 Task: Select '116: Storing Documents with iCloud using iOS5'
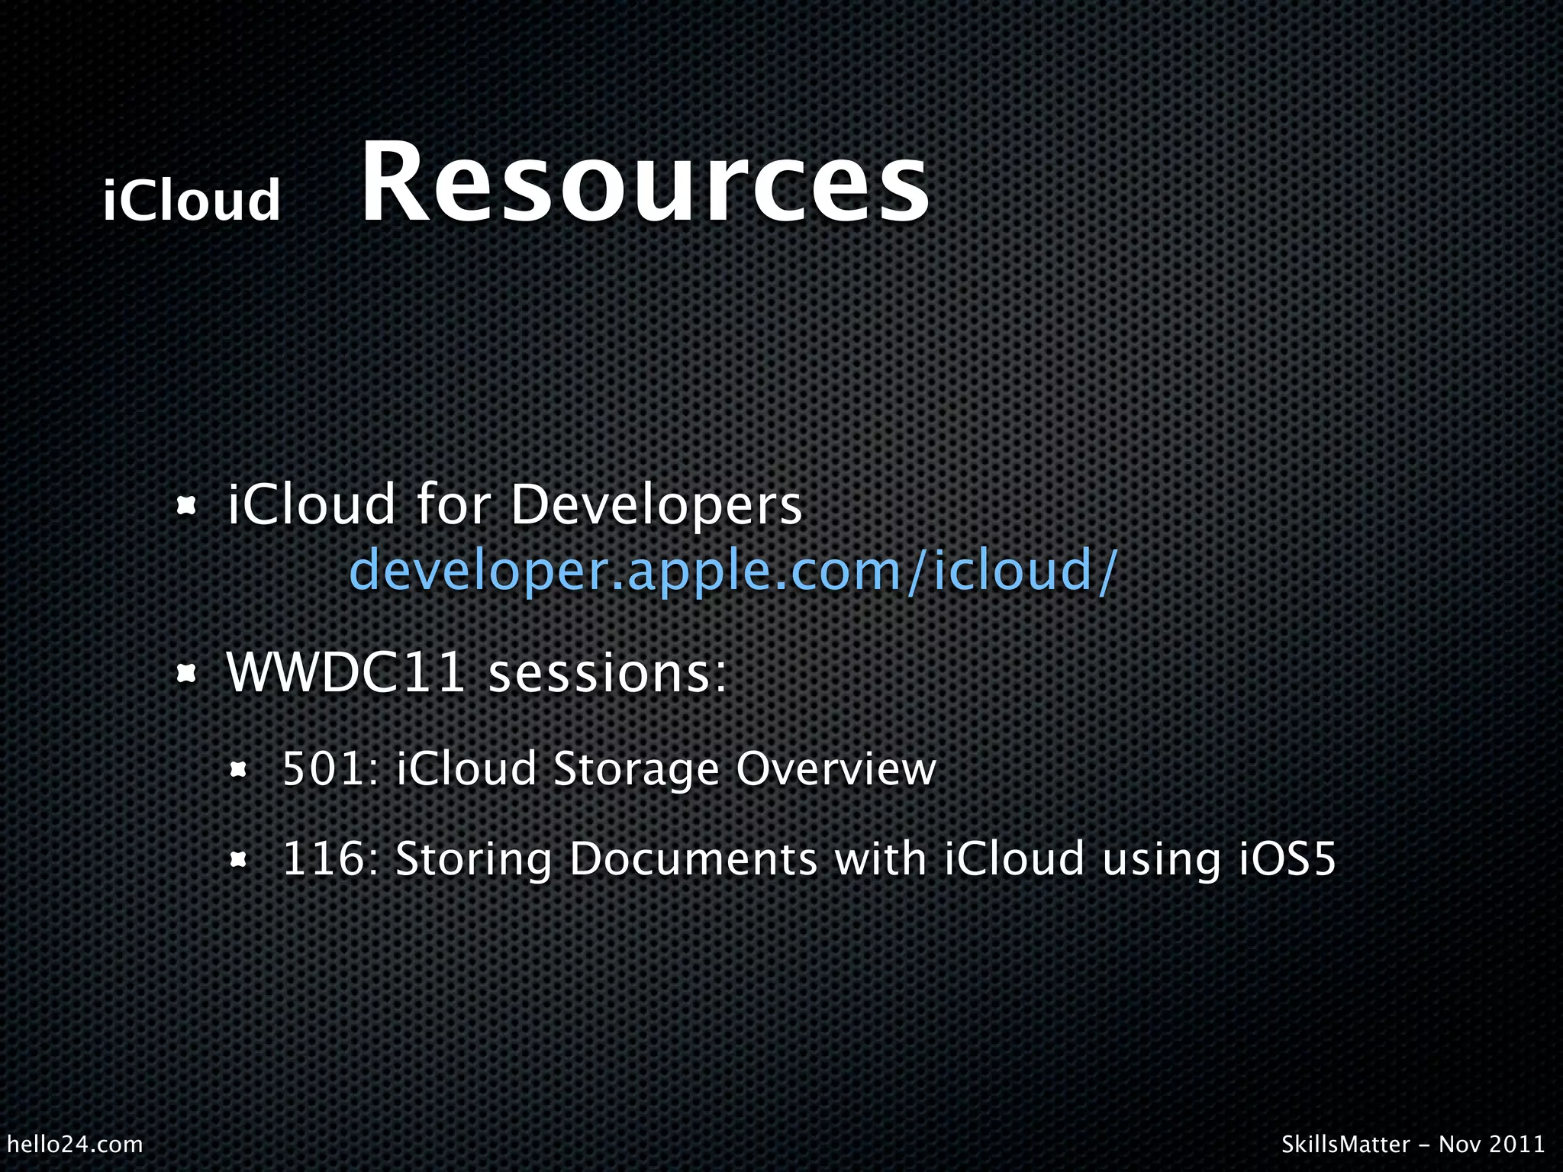coord(809,860)
